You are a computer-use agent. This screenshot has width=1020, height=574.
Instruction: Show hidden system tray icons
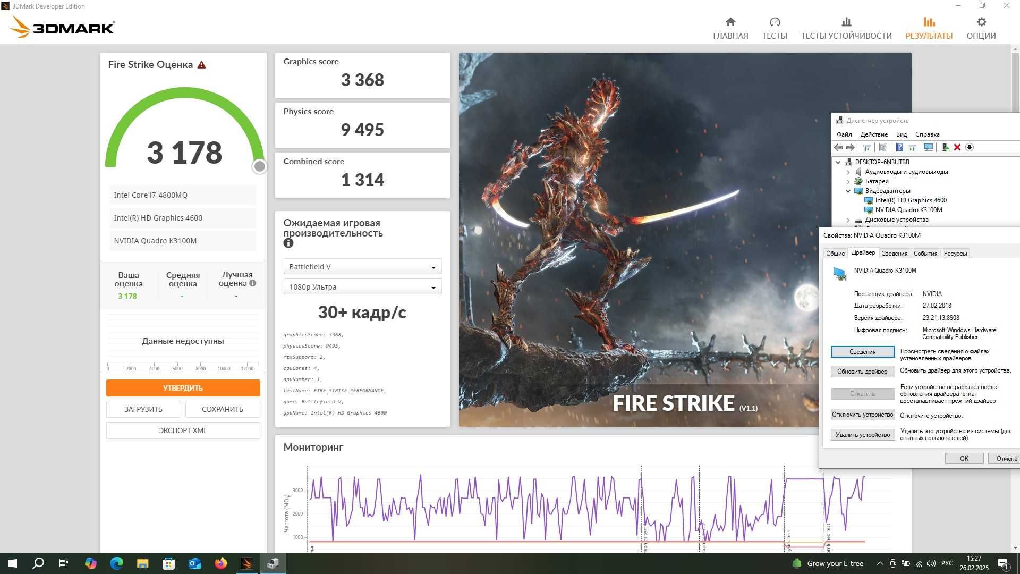(x=880, y=563)
